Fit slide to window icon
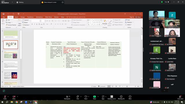Screen dimensions: 185x104 point(141,86)
